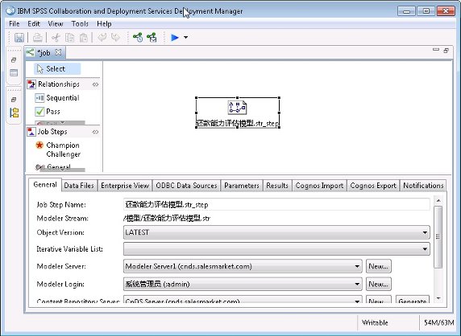Open the Object Version dropdown
Screen dimensions: 461x336
pos(276,232)
